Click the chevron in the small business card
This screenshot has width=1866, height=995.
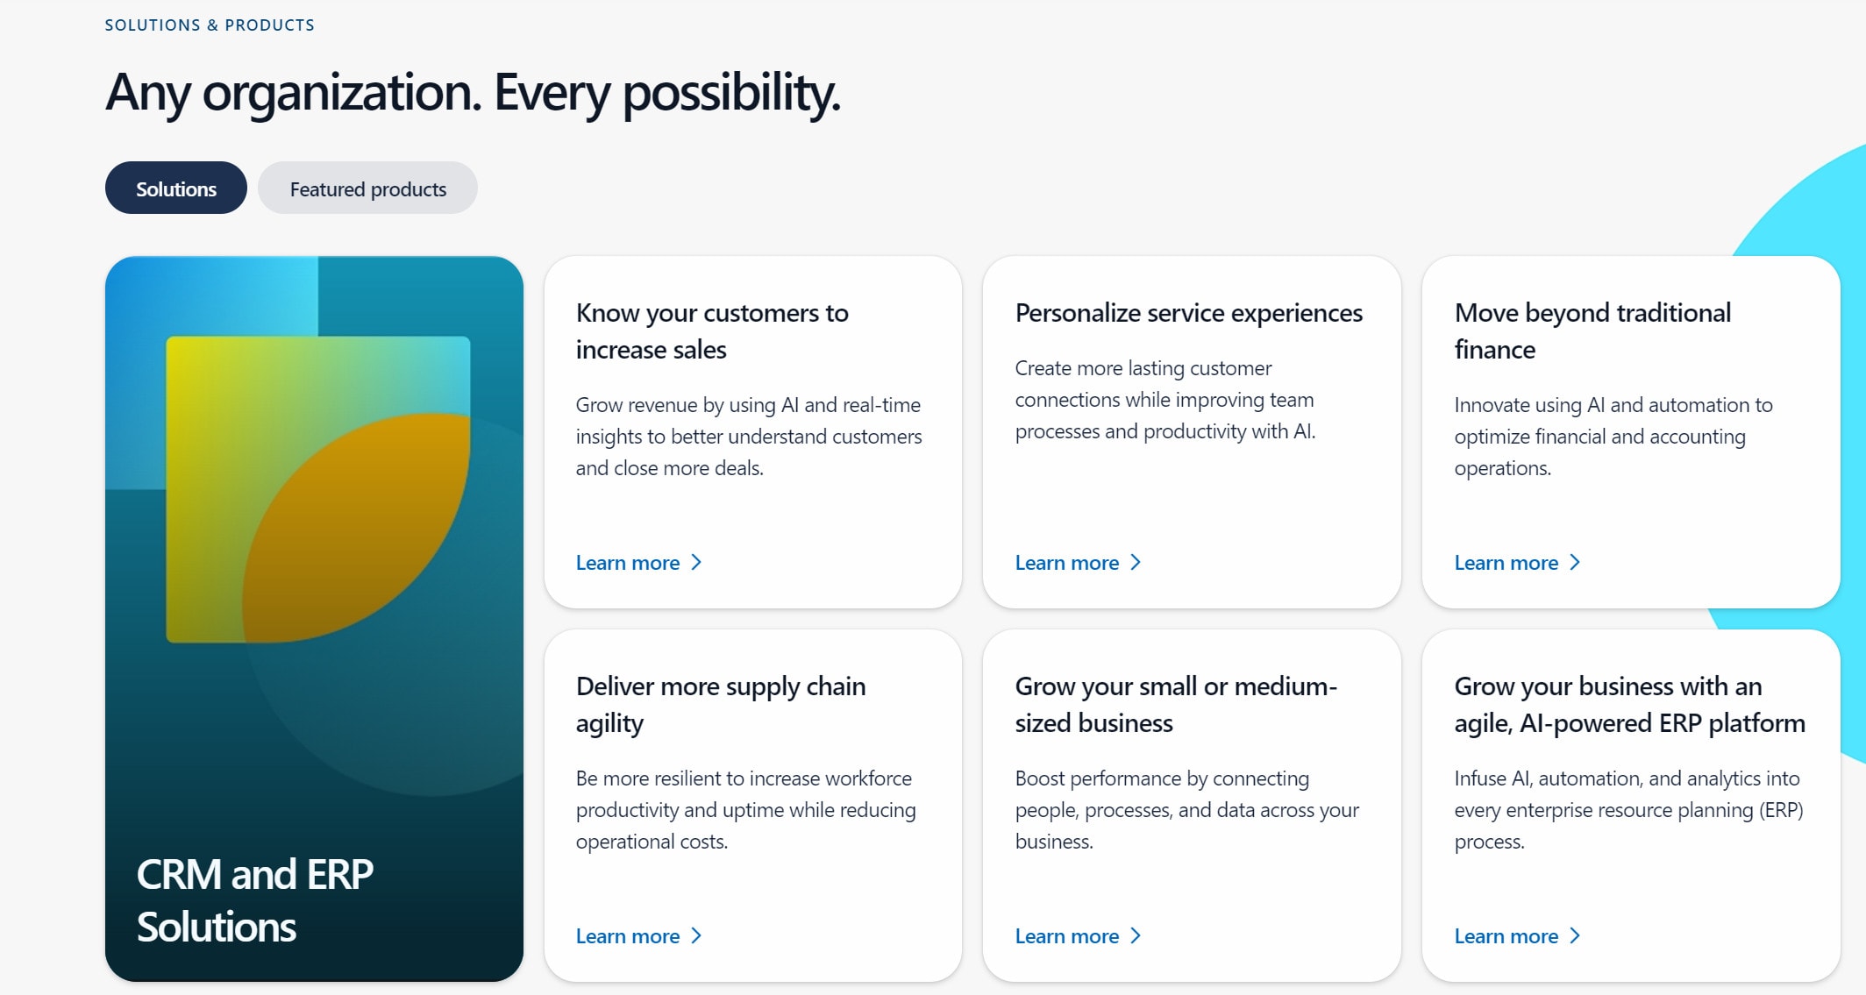[x=1136, y=936]
